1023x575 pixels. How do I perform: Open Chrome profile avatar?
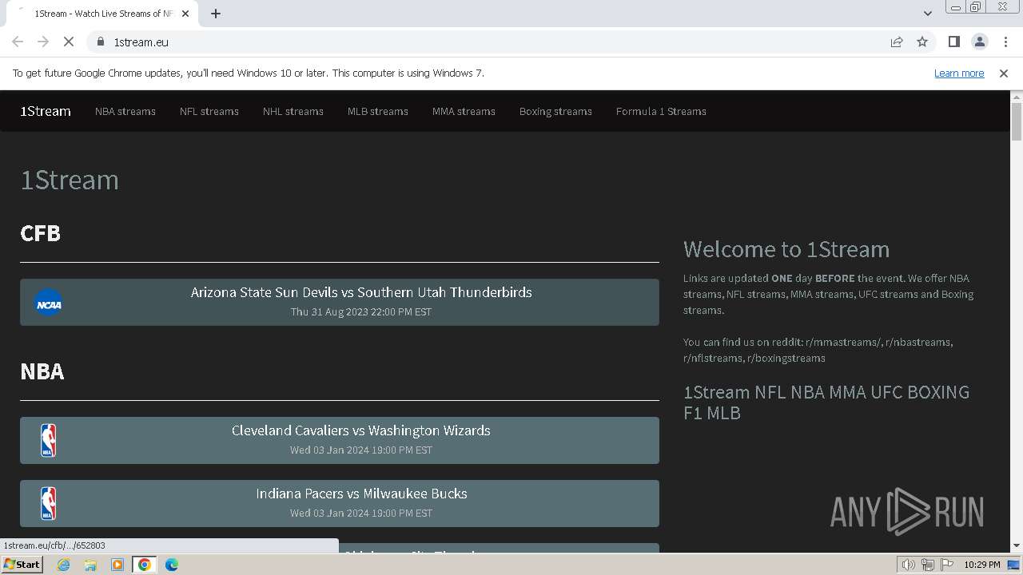pyautogui.click(x=979, y=42)
